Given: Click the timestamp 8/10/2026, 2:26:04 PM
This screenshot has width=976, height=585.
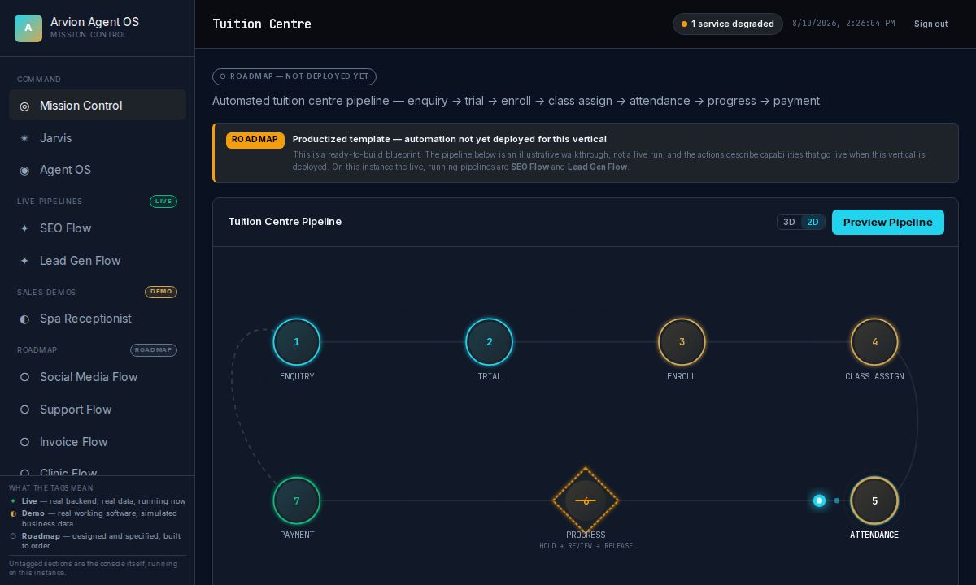Looking at the screenshot, I should [x=843, y=24].
